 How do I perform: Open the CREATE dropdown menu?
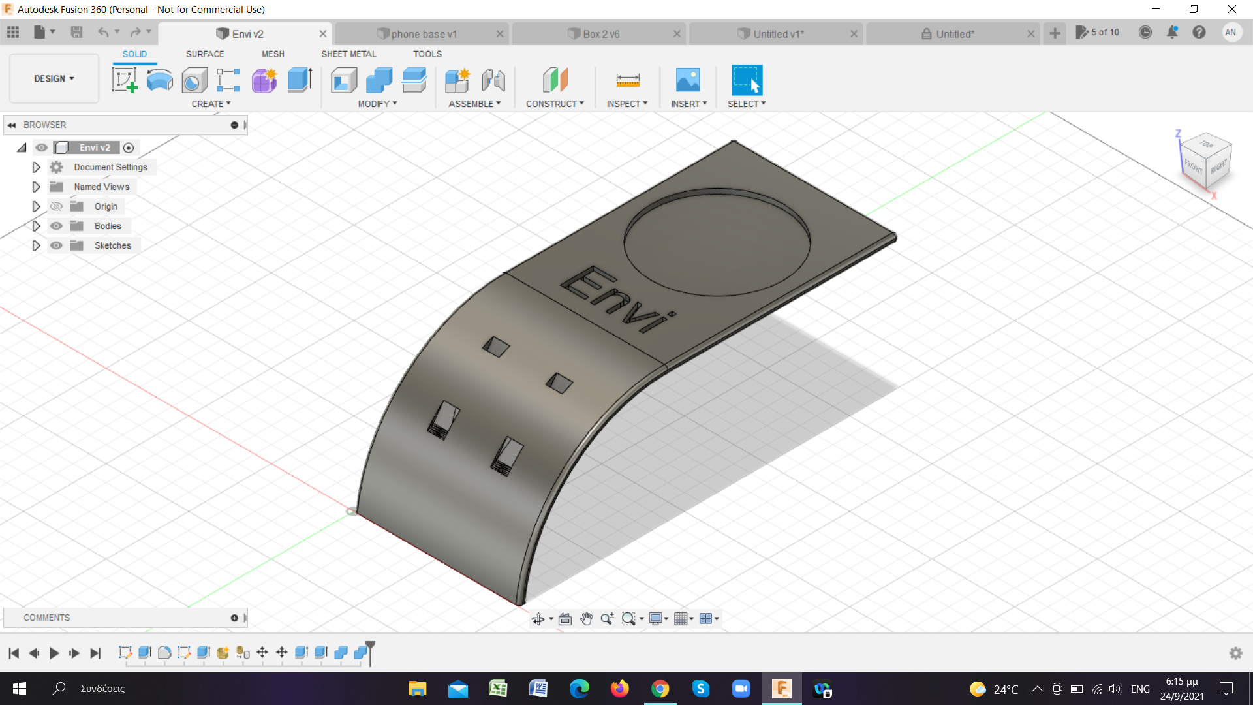click(x=211, y=104)
